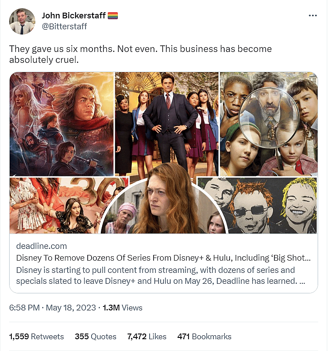Show the 355 Quotes list
The image size is (329, 351).
(96, 337)
